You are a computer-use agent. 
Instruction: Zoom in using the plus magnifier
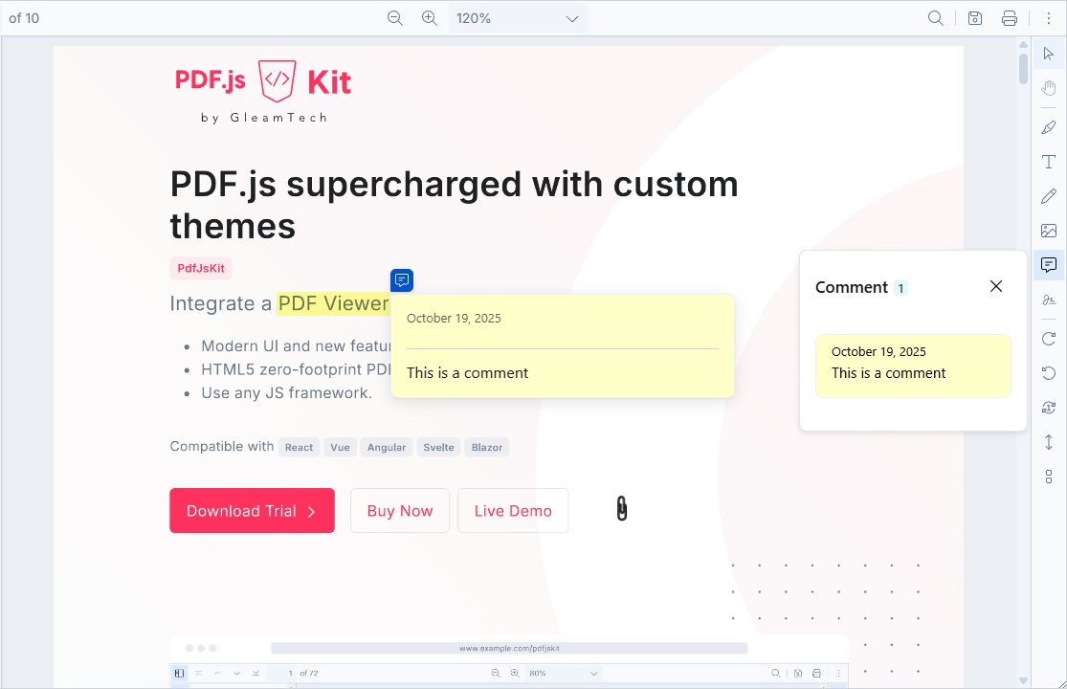[430, 18]
